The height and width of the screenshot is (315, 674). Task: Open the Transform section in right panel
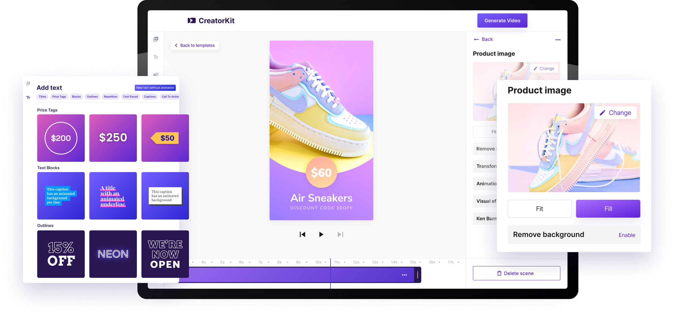tap(485, 166)
